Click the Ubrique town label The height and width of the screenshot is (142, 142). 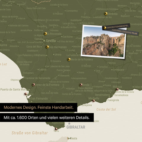point(71,89)
